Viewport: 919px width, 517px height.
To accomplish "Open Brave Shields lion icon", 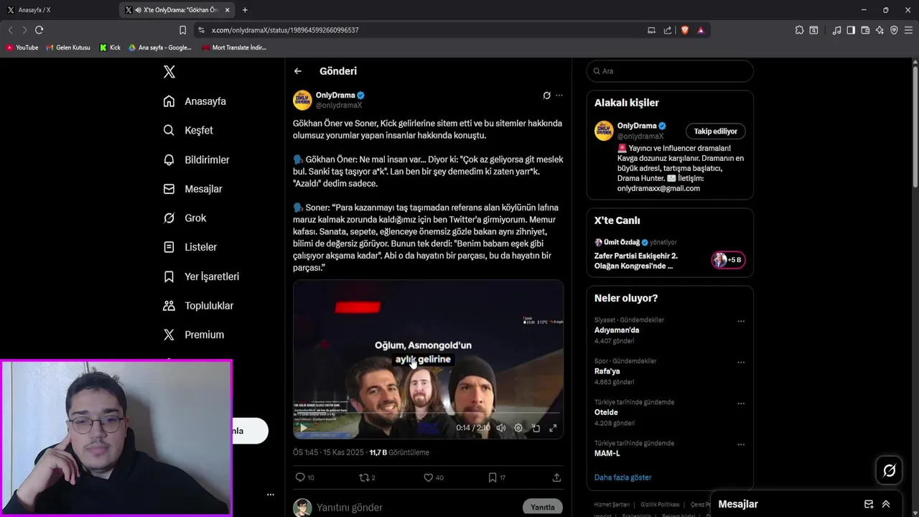I will (684, 30).
